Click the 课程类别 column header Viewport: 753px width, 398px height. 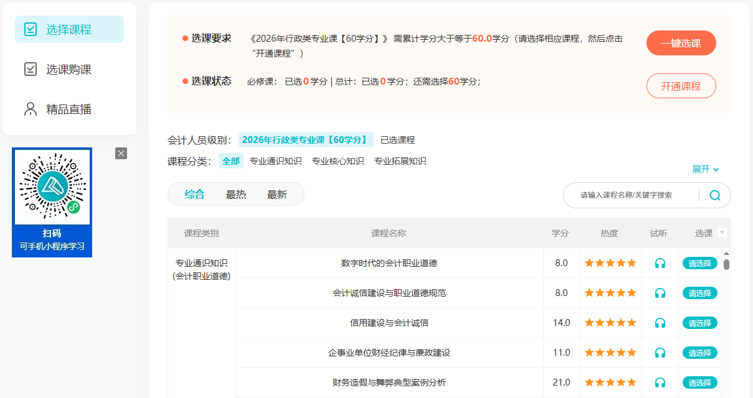point(201,233)
